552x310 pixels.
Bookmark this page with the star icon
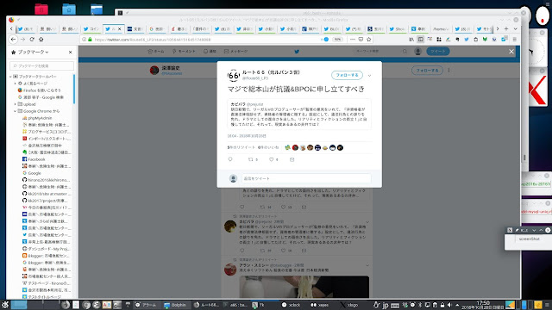coord(369,40)
